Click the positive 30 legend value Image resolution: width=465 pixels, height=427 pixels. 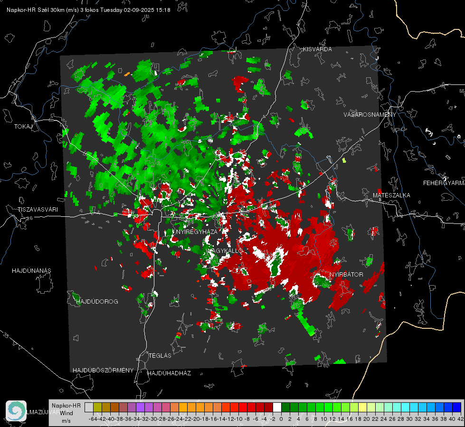click(x=409, y=419)
